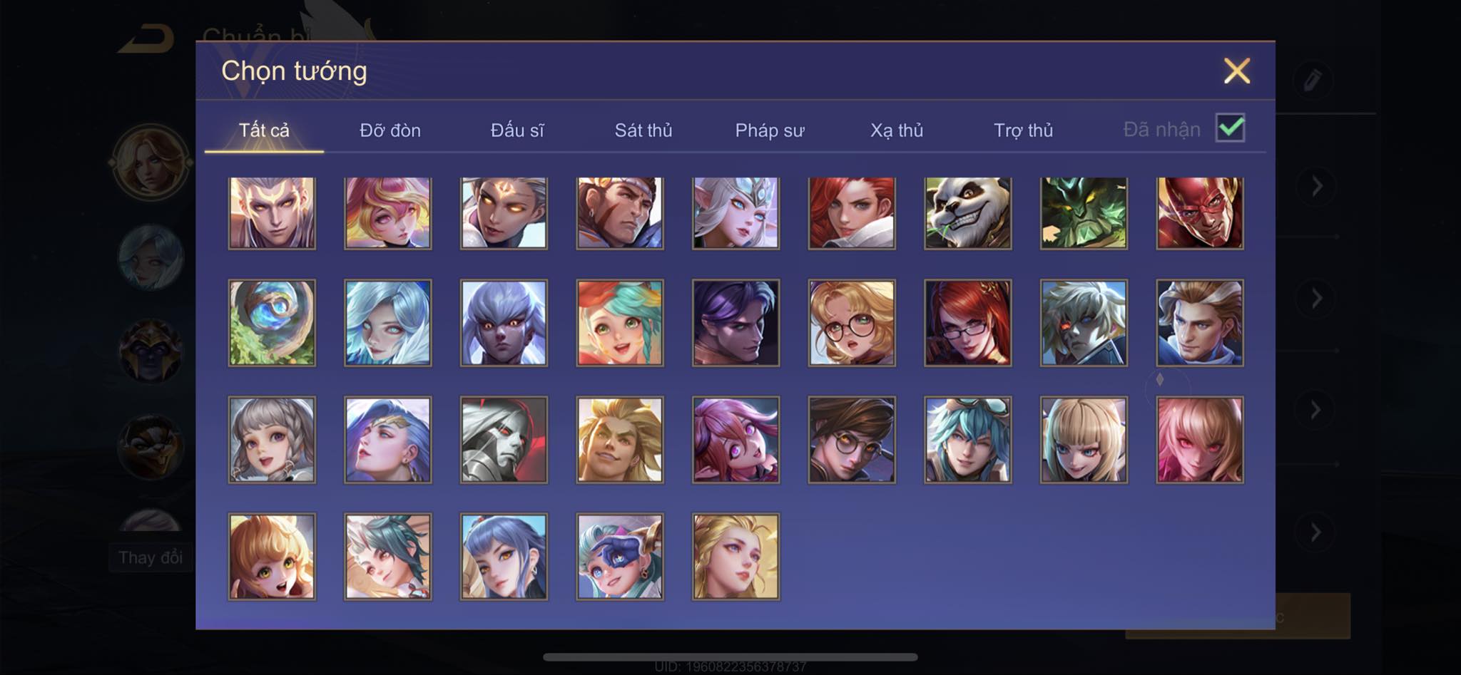The width and height of the screenshot is (1461, 675).
Task: Open the Sát thủ tab
Action: pyautogui.click(x=643, y=130)
